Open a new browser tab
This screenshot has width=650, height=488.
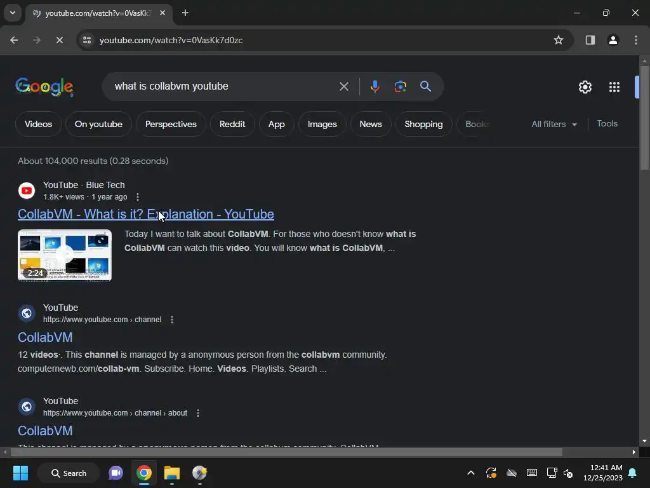(x=185, y=13)
